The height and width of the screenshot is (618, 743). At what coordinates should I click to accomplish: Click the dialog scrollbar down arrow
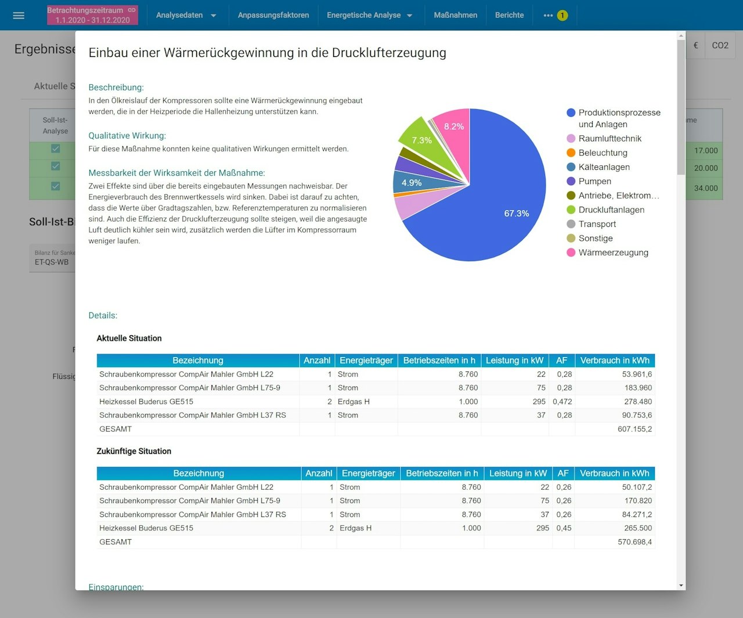point(681,586)
